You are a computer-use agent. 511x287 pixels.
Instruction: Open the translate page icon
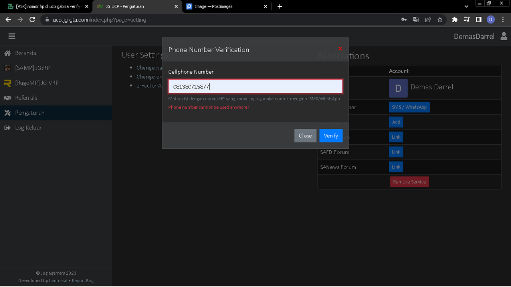point(416,19)
